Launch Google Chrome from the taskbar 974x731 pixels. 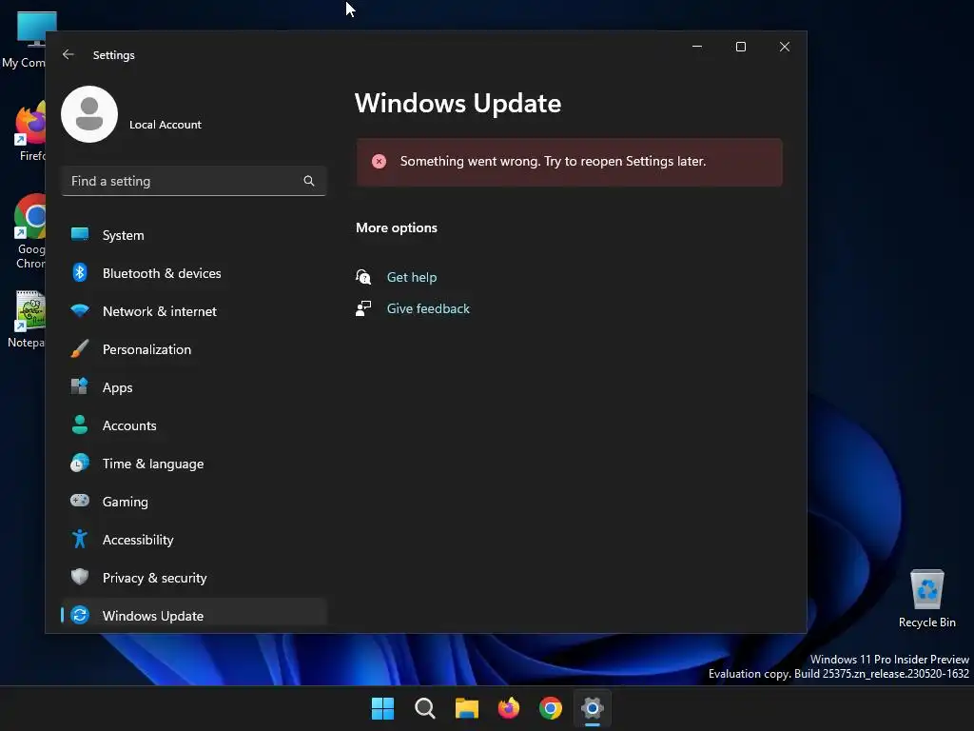pyautogui.click(x=551, y=708)
